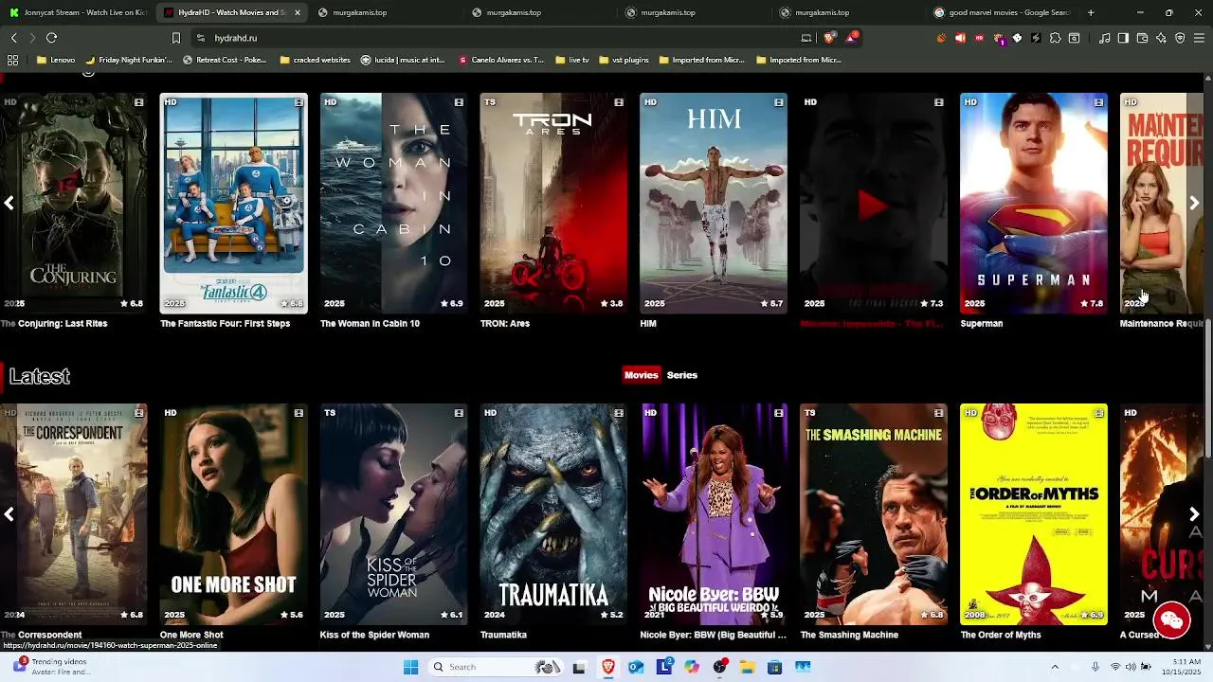Click the Brave Rewards triangle icon
Image resolution: width=1213 pixels, height=682 pixels.
(852, 38)
